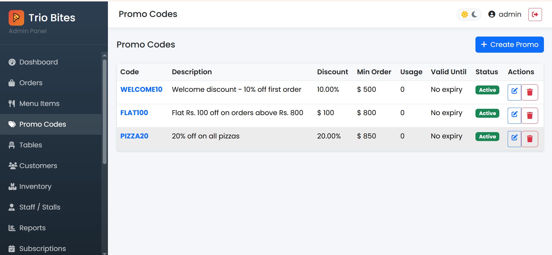This screenshot has height=255, width=552.
Task: Open edit for PIZZA20 promo
Action: tap(514, 139)
